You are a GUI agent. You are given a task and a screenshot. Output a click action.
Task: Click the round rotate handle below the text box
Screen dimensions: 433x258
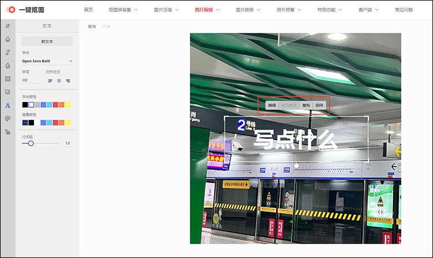pos(296,166)
